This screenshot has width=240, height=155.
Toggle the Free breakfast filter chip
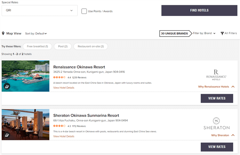tap(37, 46)
